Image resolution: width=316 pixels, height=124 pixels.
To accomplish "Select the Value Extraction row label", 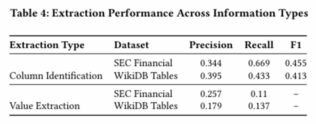I will point(44,106).
